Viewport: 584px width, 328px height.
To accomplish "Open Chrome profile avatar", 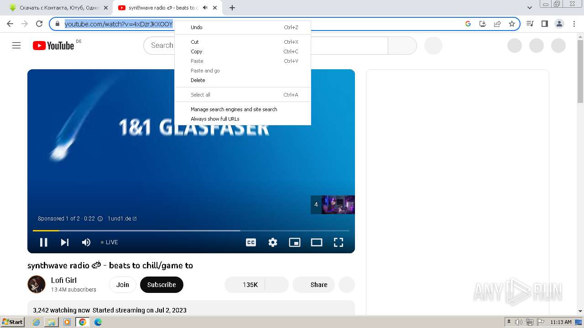I will point(559,24).
